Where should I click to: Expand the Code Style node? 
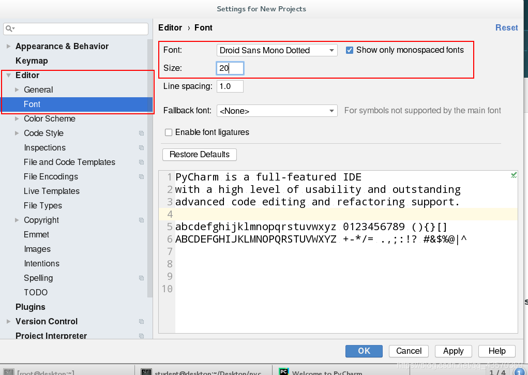click(17, 133)
